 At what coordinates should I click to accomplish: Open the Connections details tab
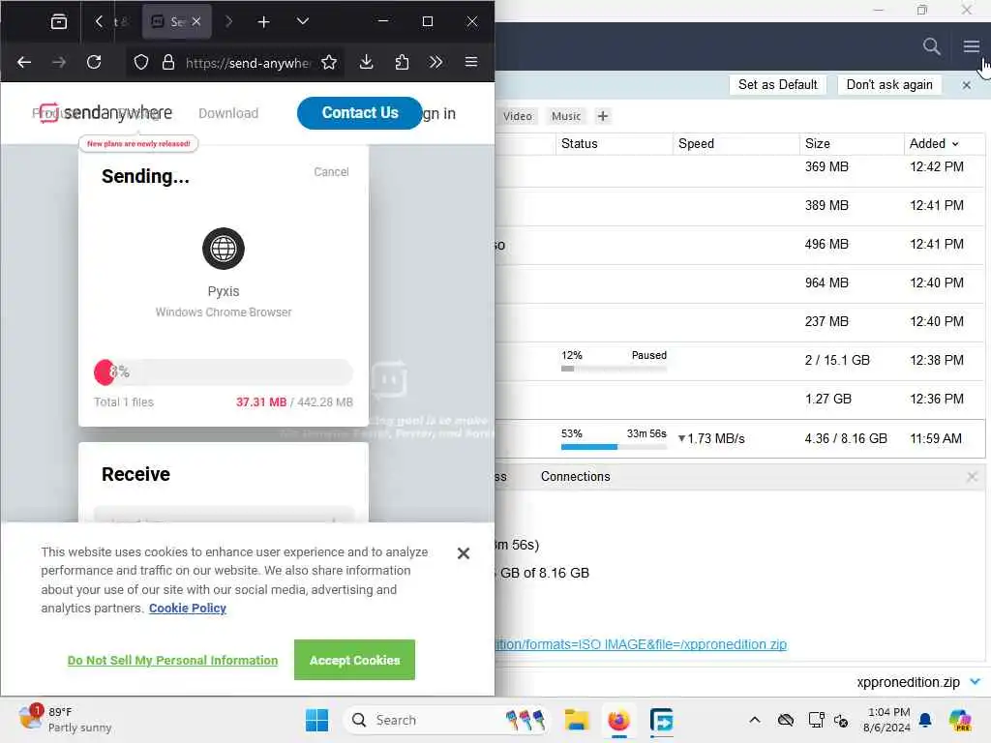(575, 476)
